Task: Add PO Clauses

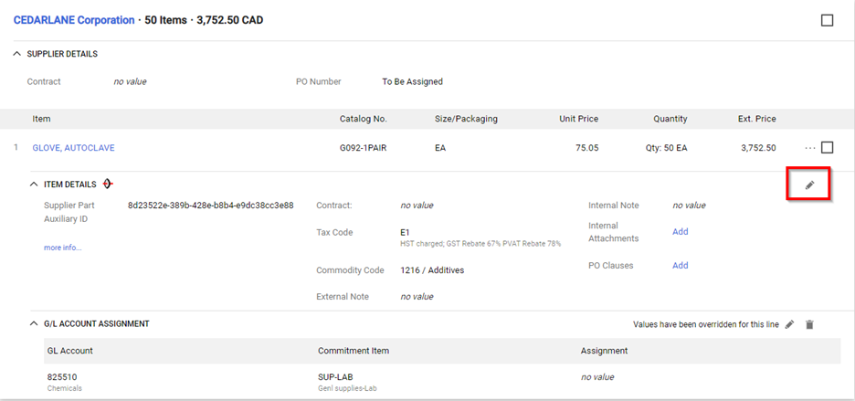Action: click(x=680, y=266)
